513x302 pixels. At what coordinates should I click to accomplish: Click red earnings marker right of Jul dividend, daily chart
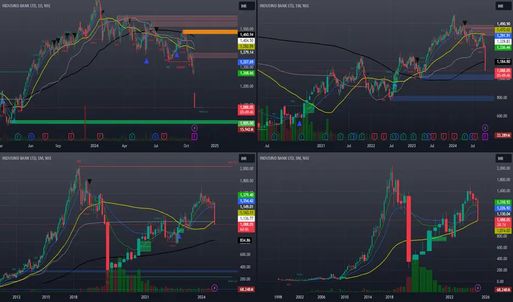click(164, 137)
